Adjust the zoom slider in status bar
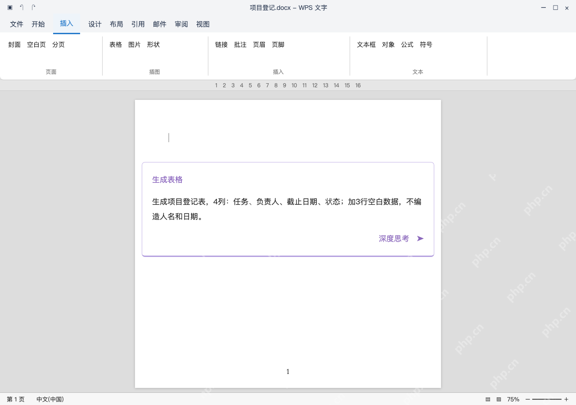 click(x=547, y=399)
